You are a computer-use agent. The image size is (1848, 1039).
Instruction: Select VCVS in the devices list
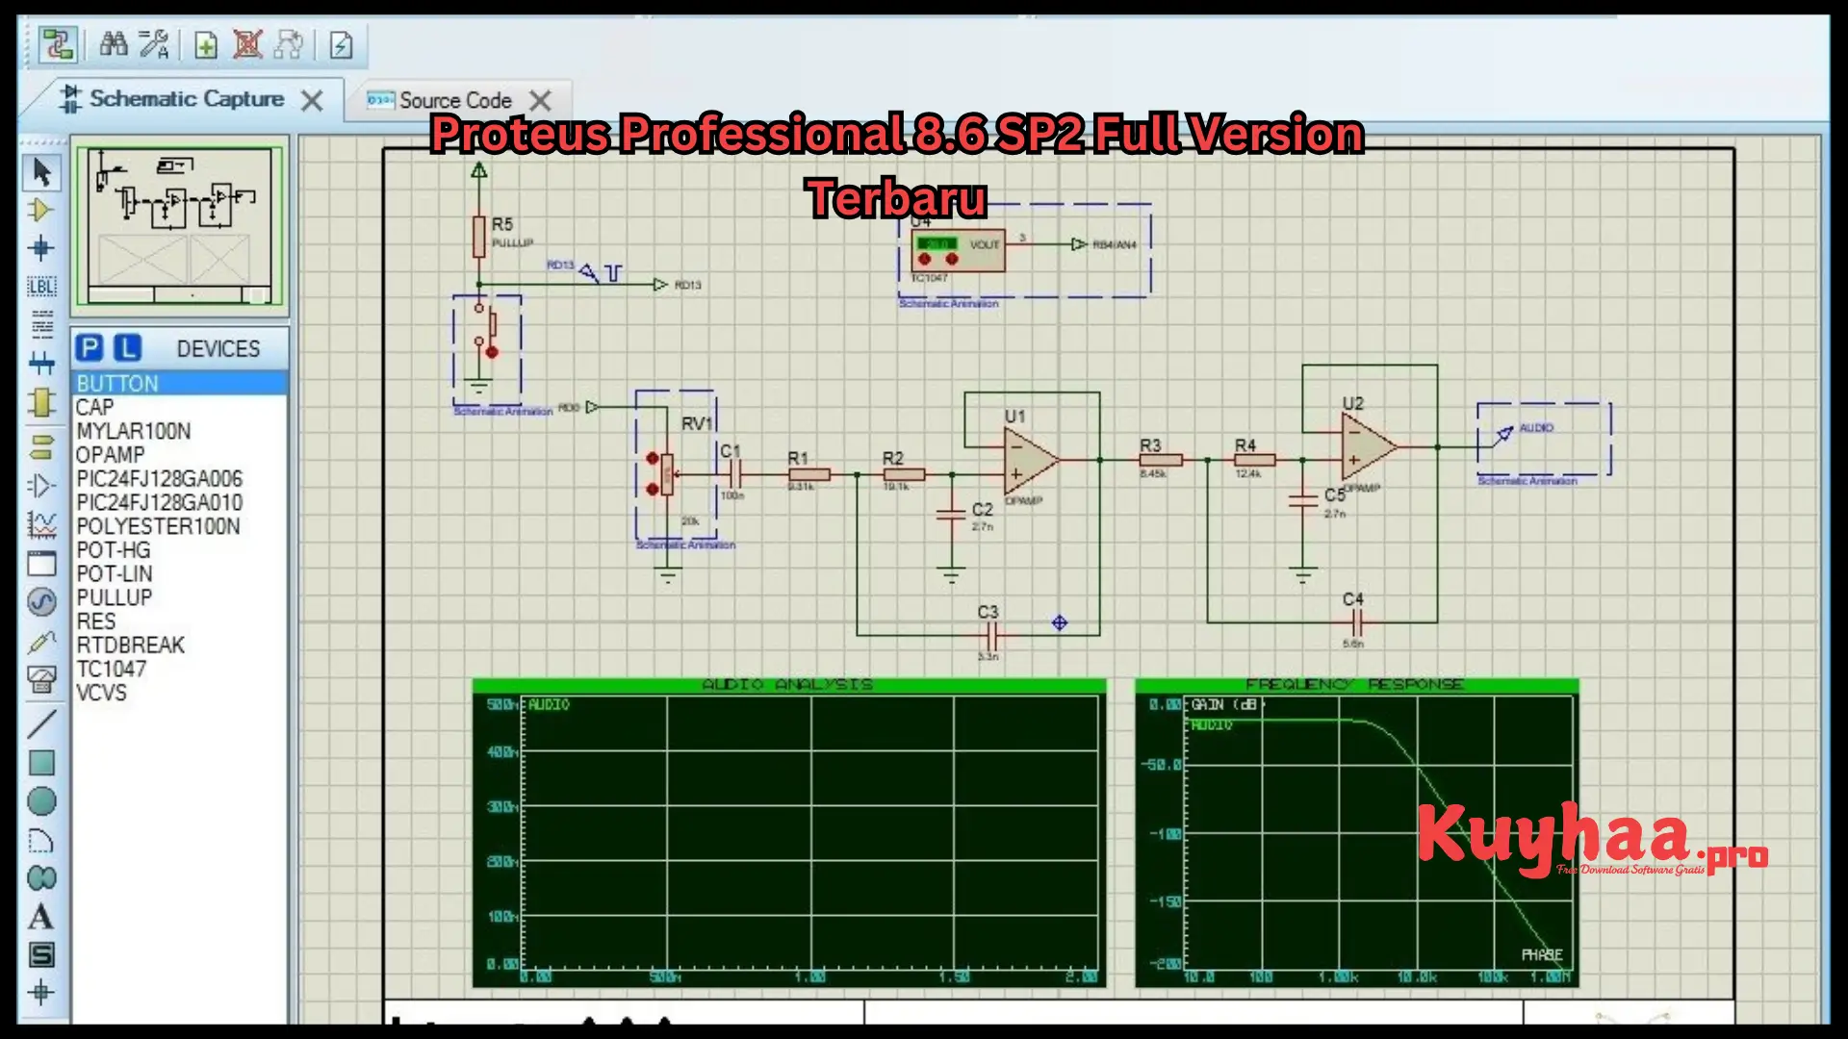180,693
